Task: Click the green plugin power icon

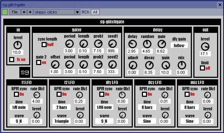Action: point(5,12)
